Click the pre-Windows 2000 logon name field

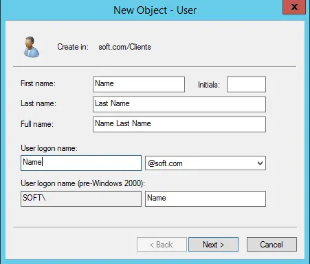click(206, 199)
